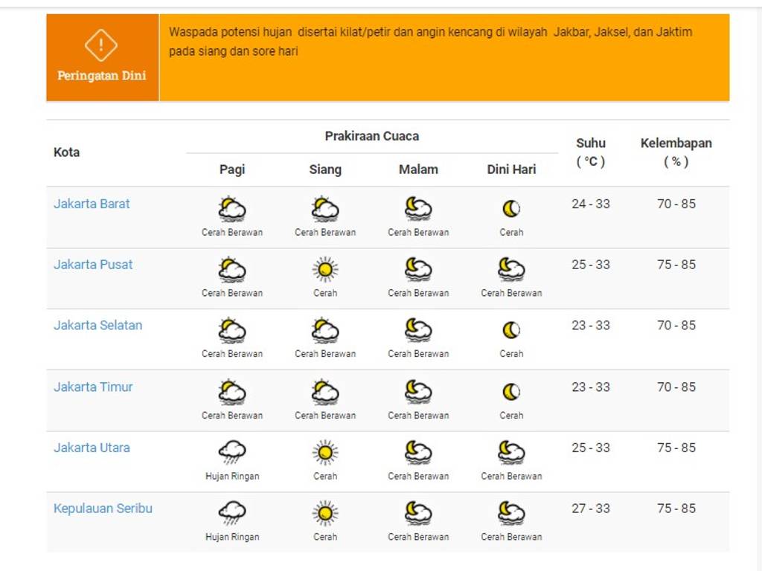Go to Jakarta Selatan city page

97,326
